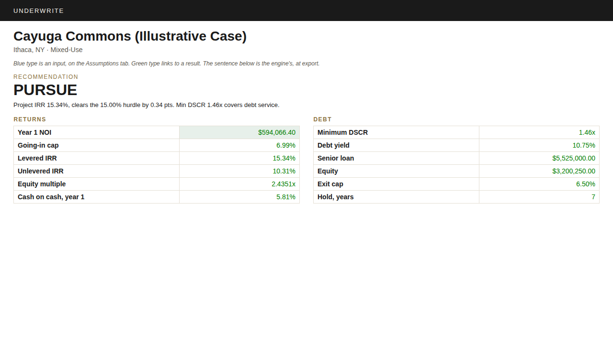Follow the hold years value 7
Image resolution: width=613 pixels, height=344 pixels.
pos(593,197)
